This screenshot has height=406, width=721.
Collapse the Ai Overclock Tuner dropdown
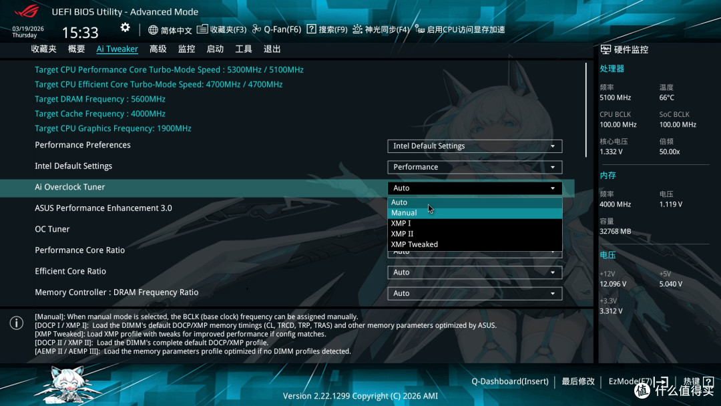475,188
